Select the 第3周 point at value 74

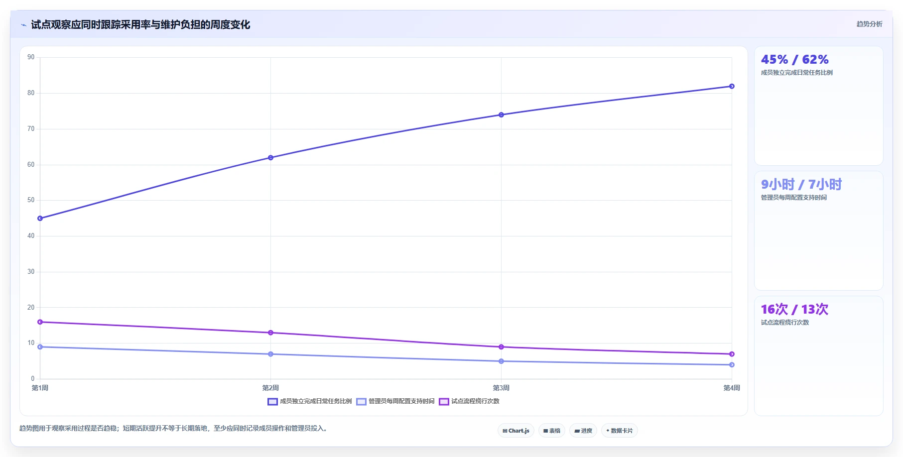[x=502, y=115]
